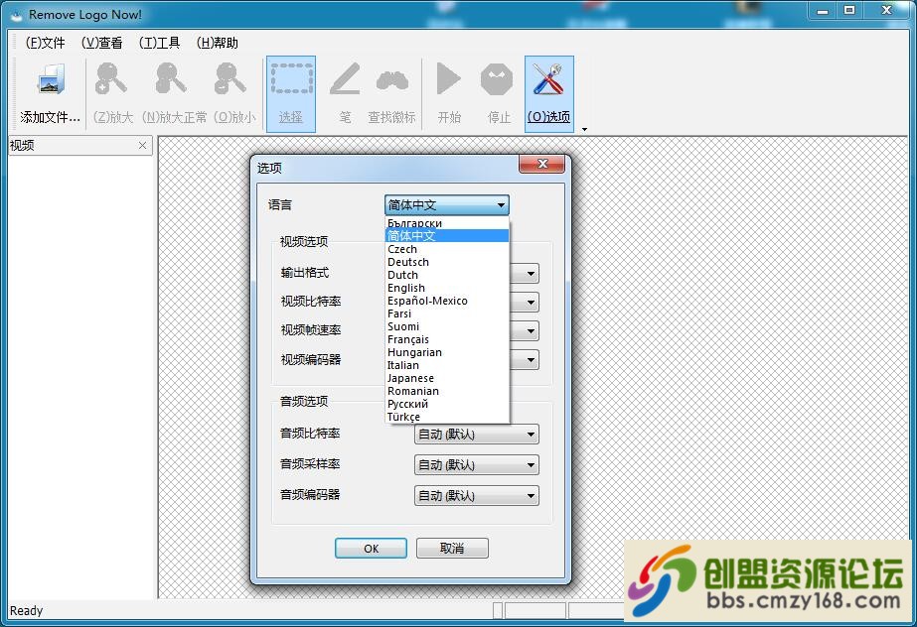Click the Zoom Normal (放大正常) icon
The height and width of the screenshot is (627, 917).
(x=171, y=78)
